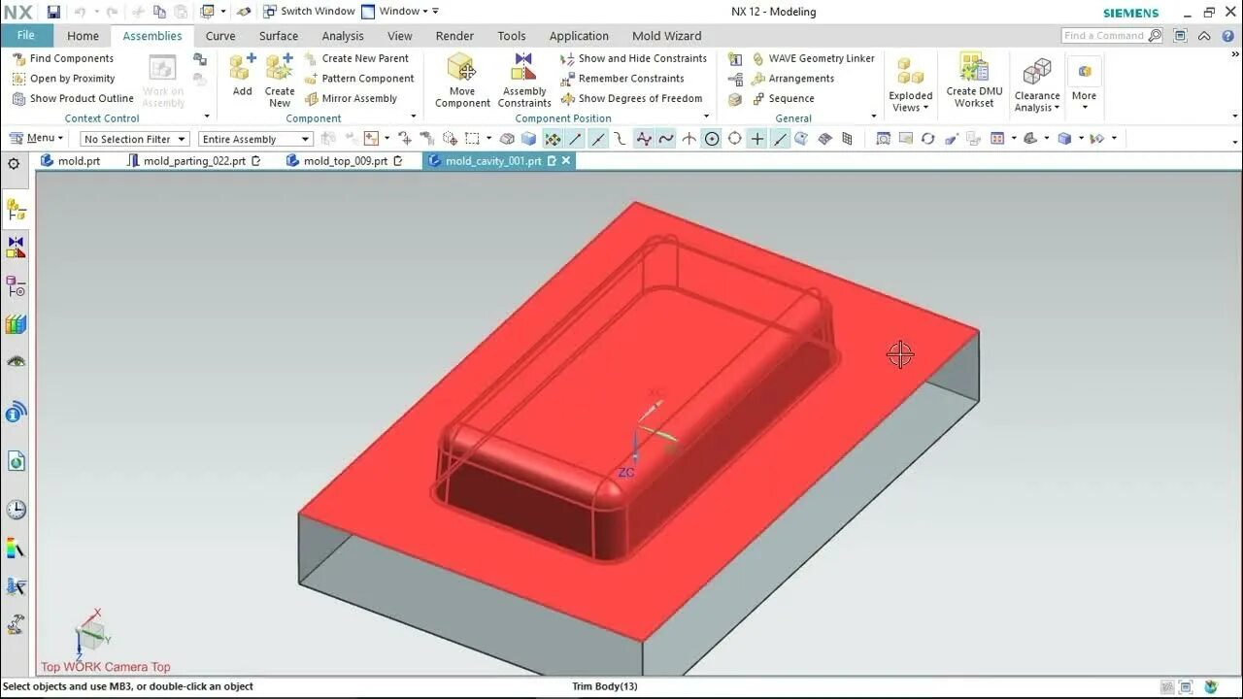Screen dimensions: 1243x699
Task: Click the Paste icon in the title bar
Action: point(181,12)
